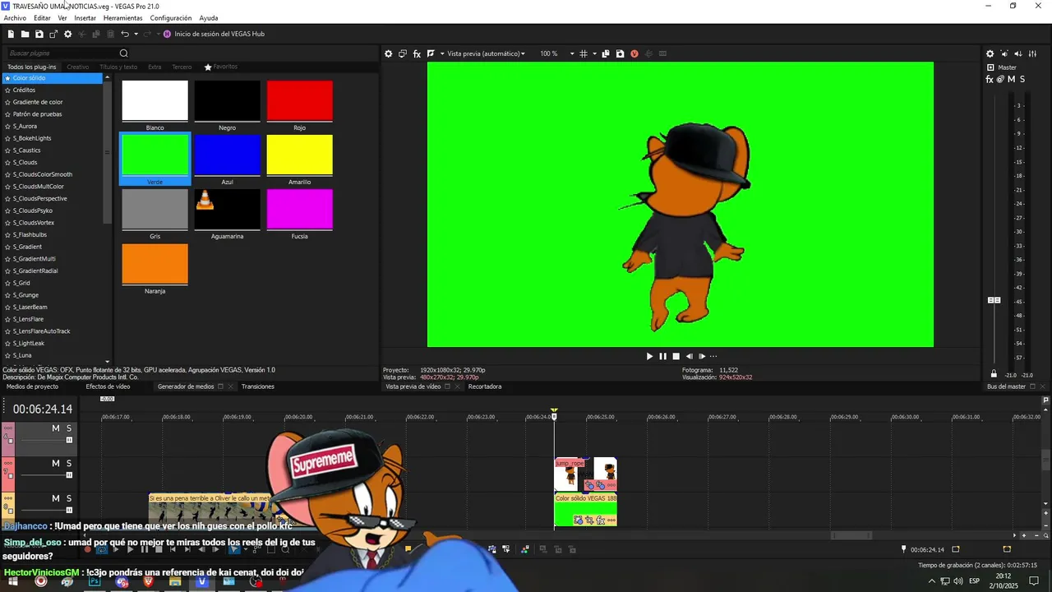Screen dimensions: 1052x592
Task: Pick the Naranja preset thumbnail
Action: [155, 264]
